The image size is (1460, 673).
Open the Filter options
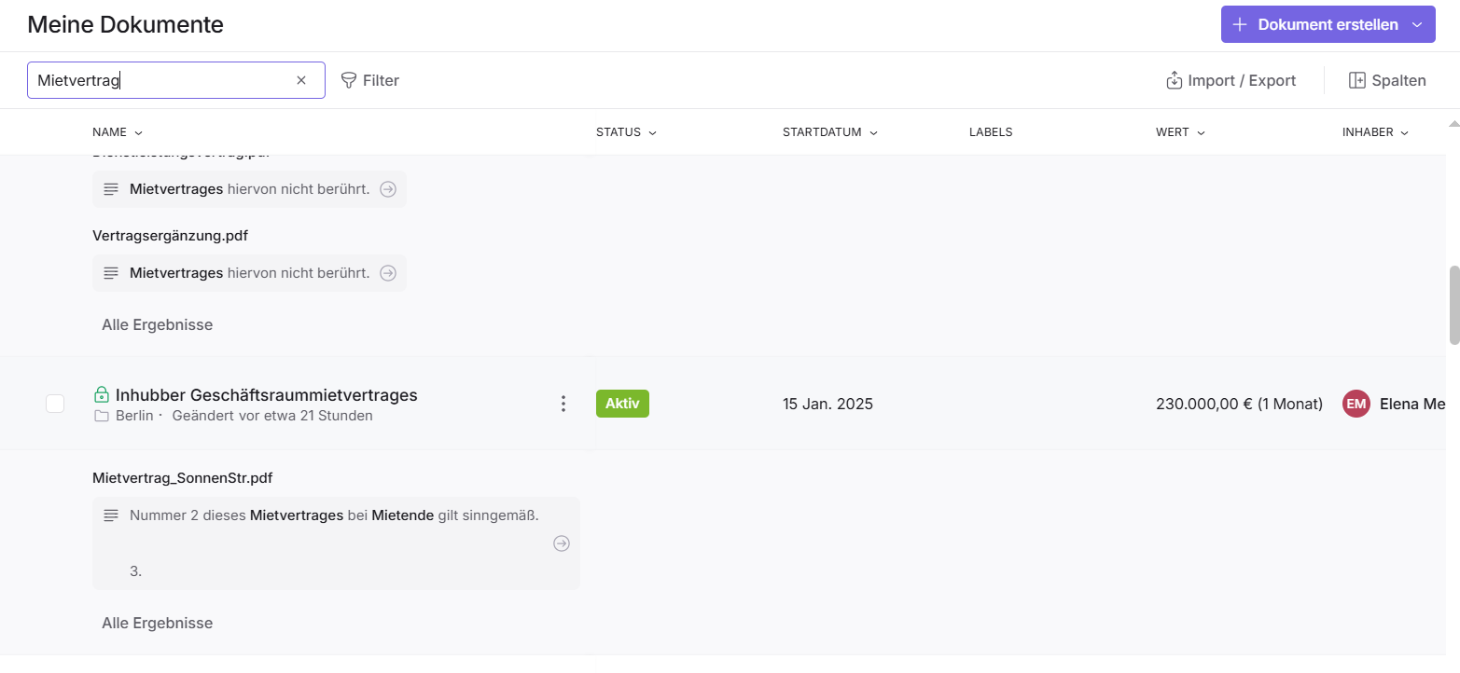[x=370, y=80]
